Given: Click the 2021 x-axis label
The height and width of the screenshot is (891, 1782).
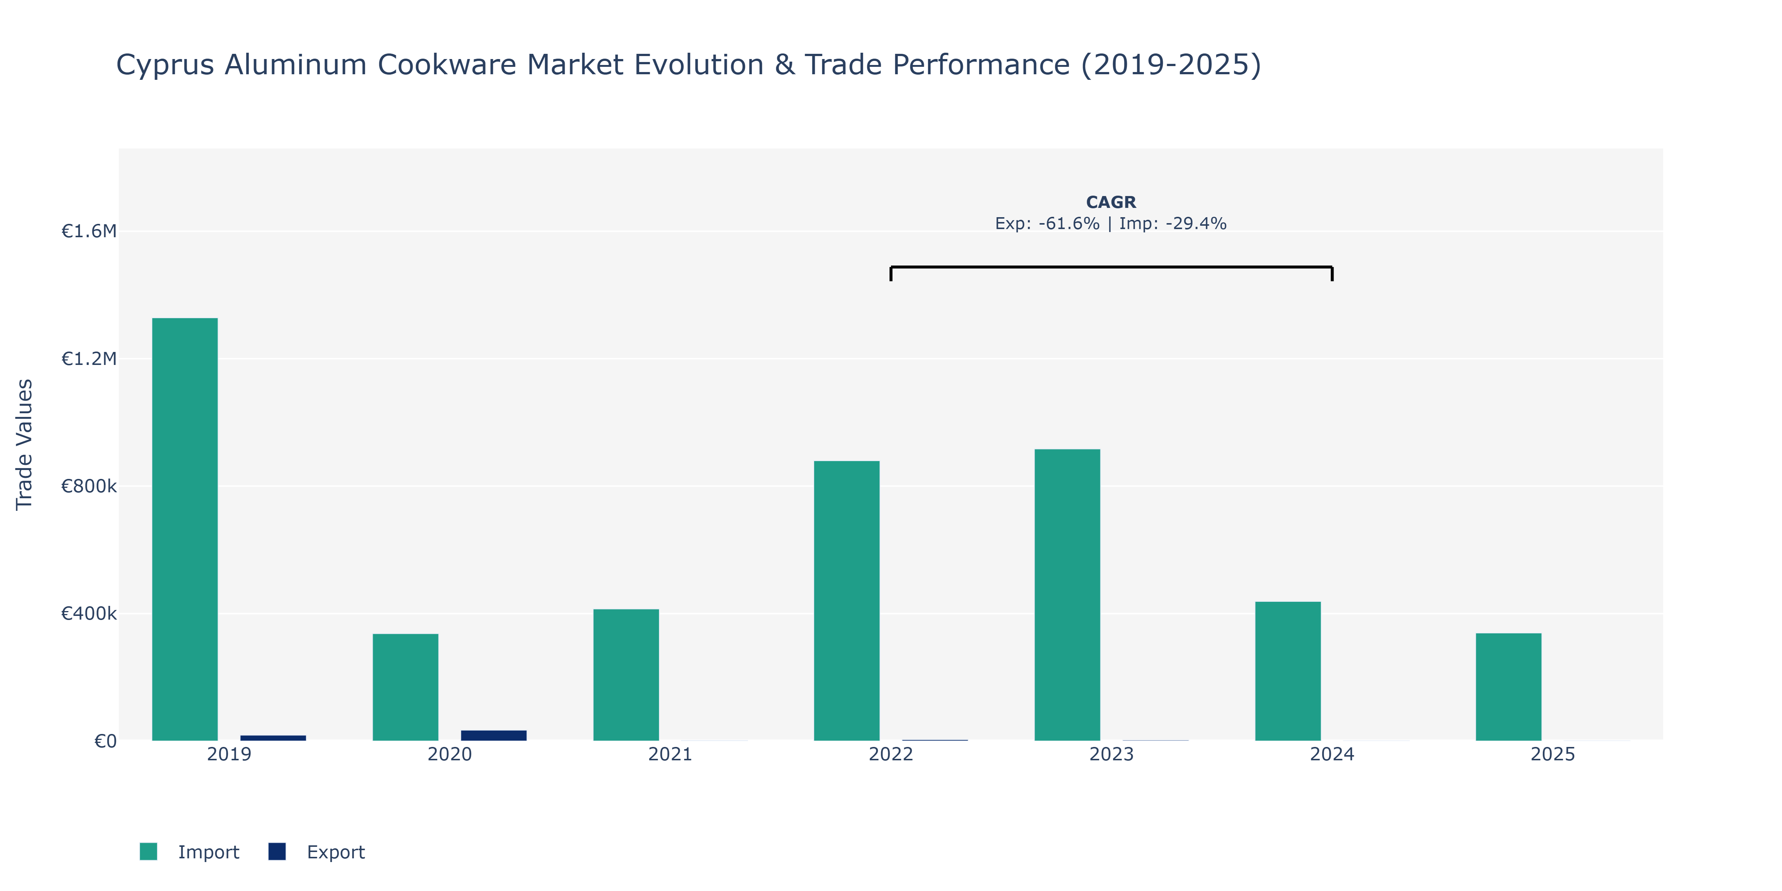Looking at the screenshot, I should pos(670,754).
